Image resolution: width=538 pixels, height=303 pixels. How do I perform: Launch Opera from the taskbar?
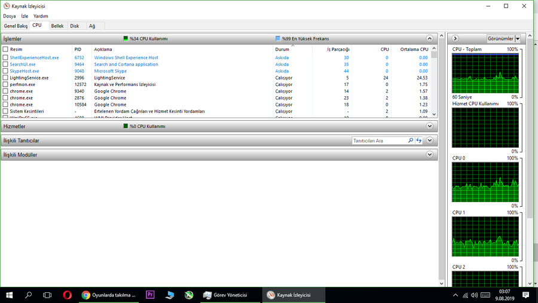(67, 295)
